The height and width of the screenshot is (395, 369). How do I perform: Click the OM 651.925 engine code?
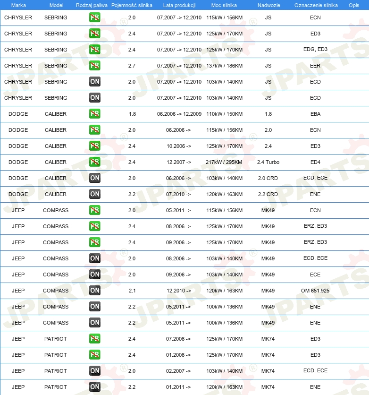[x=315, y=291]
